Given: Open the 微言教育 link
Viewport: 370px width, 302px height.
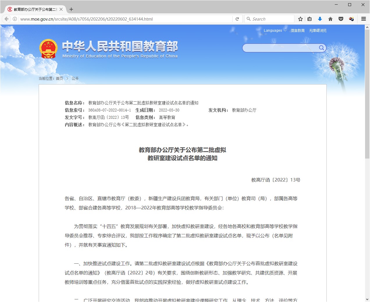Looking at the screenshot, I should tap(298, 30).
